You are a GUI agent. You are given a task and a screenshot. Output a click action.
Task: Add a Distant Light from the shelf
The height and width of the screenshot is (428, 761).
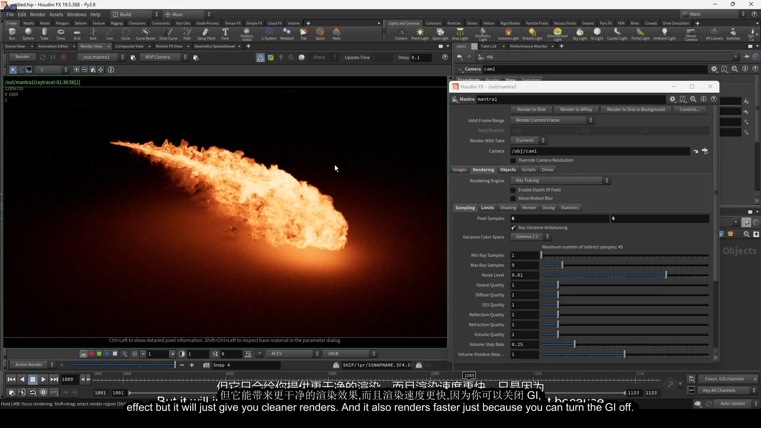[x=532, y=34]
